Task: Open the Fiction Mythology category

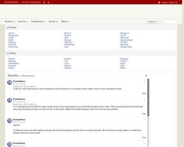Action: [x=70, y=45]
